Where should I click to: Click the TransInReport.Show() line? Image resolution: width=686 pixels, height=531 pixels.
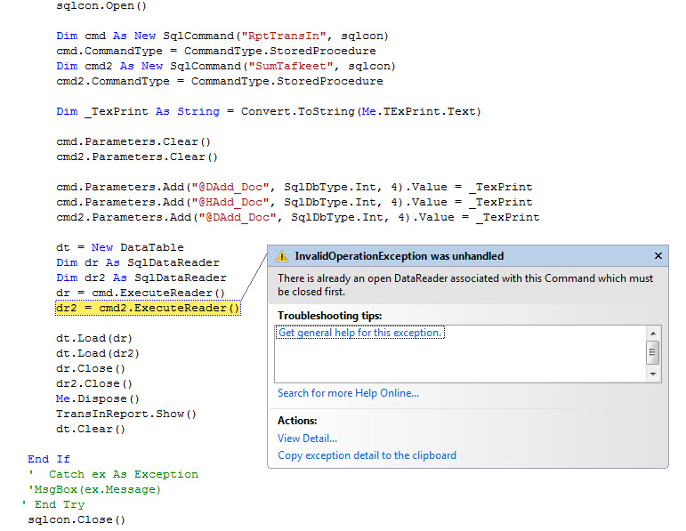(x=126, y=414)
